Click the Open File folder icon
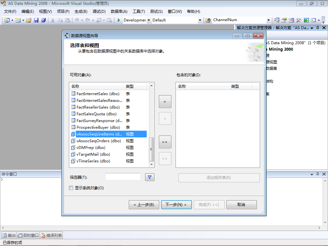This screenshot has width=328, height=246. 29,20
